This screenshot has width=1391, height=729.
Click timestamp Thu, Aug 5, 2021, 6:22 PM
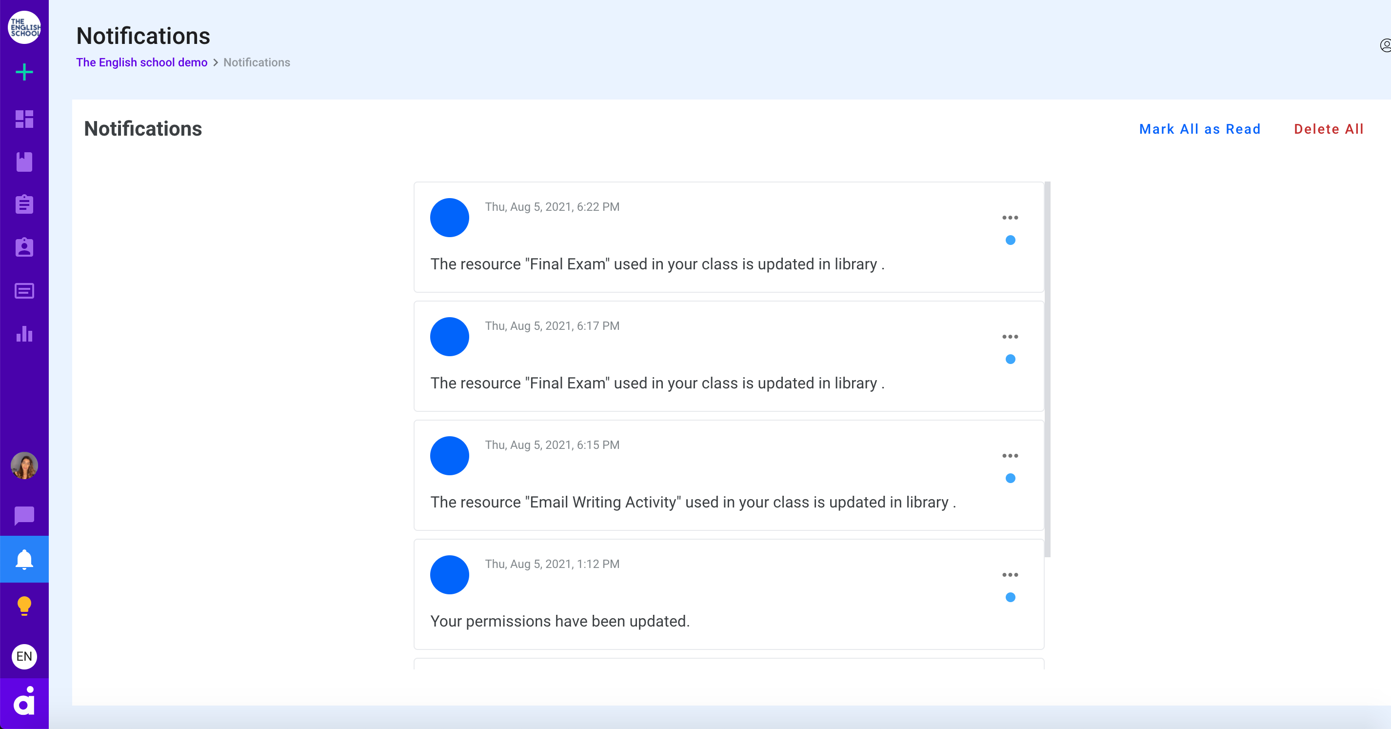(552, 207)
